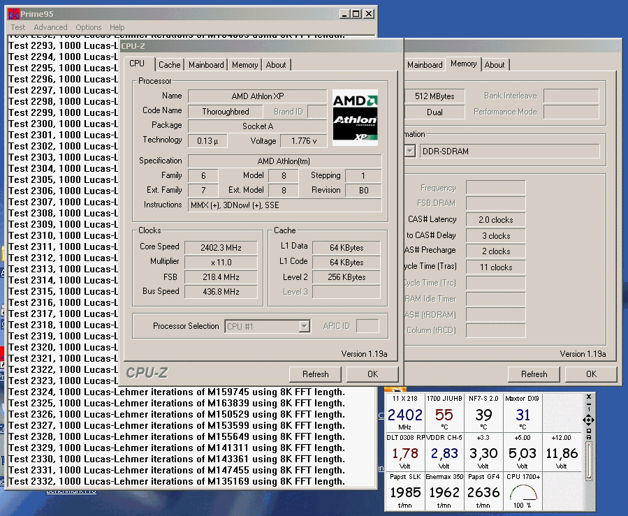Click the CAS# Latency value 2.0 clocks
This screenshot has width=628, height=516.
coord(495,220)
